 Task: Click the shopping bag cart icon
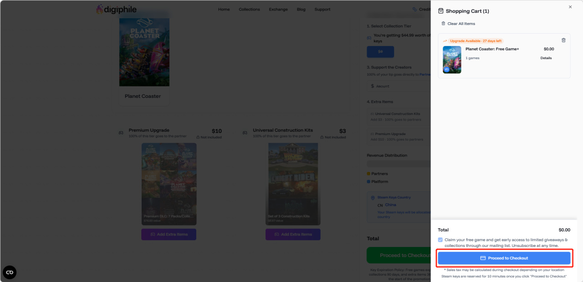click(440, 11)
